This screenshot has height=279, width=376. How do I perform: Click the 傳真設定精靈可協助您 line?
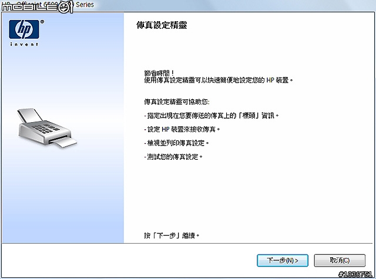[177, 102]
